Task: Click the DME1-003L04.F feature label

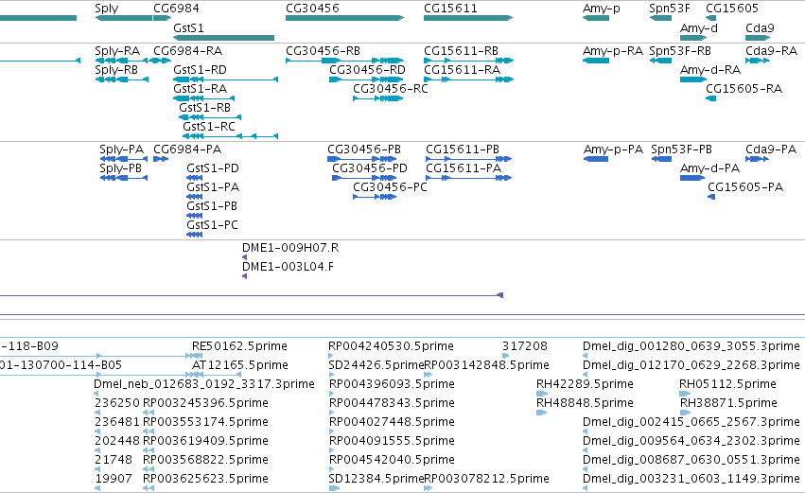Action: tap(288, 267)
